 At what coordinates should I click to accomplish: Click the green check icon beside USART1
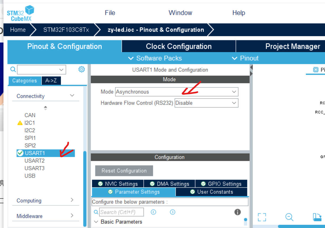[20, 153]
